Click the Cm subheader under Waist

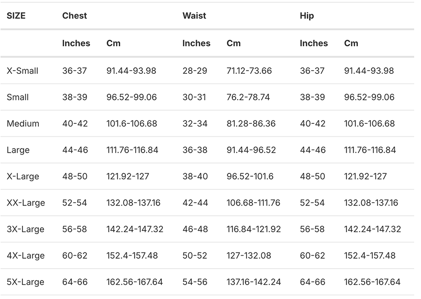coord(233,43)
